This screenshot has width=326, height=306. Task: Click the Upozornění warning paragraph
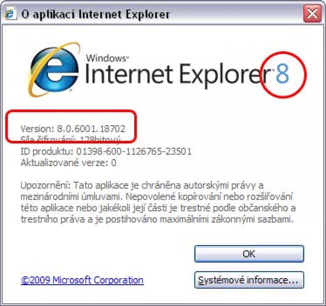(x=158, y=202)
